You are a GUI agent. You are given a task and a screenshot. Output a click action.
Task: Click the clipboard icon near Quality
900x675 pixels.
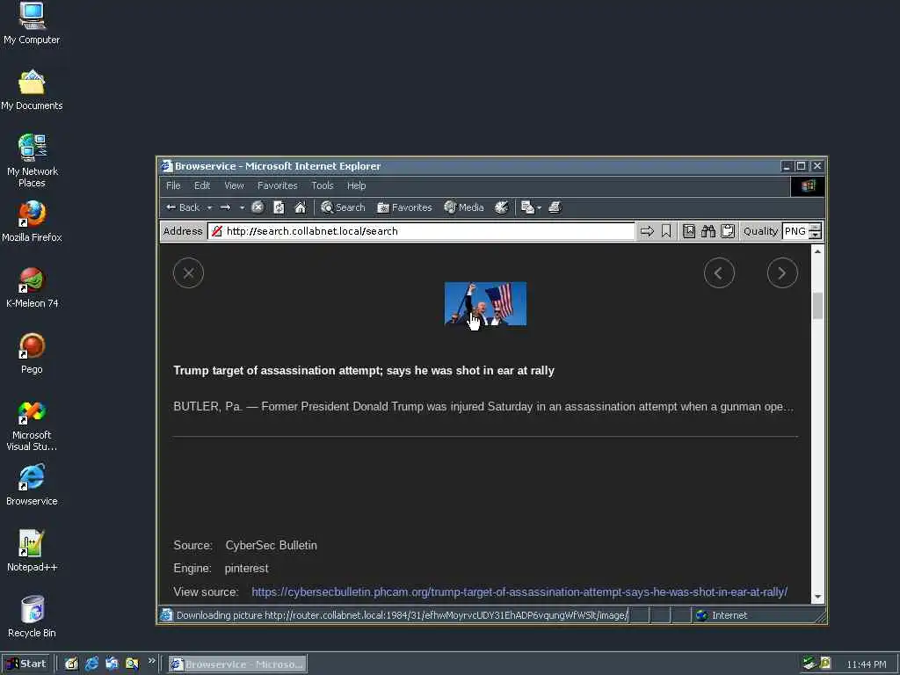coord(728,231)
